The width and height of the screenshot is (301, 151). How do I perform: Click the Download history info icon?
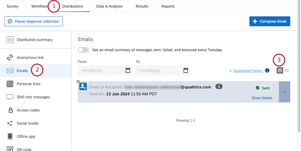pos(267,70)
